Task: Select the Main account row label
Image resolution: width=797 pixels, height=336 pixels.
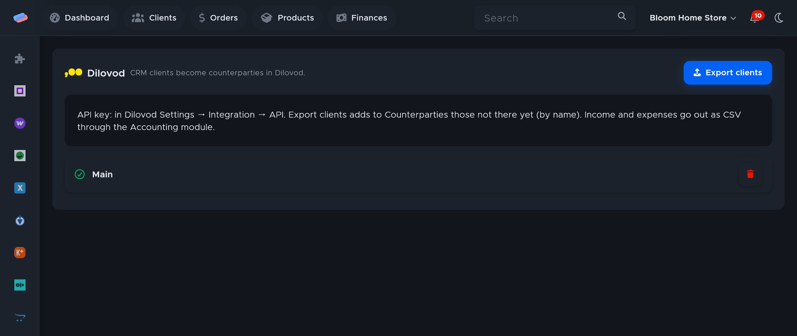Action: (102, 174)
